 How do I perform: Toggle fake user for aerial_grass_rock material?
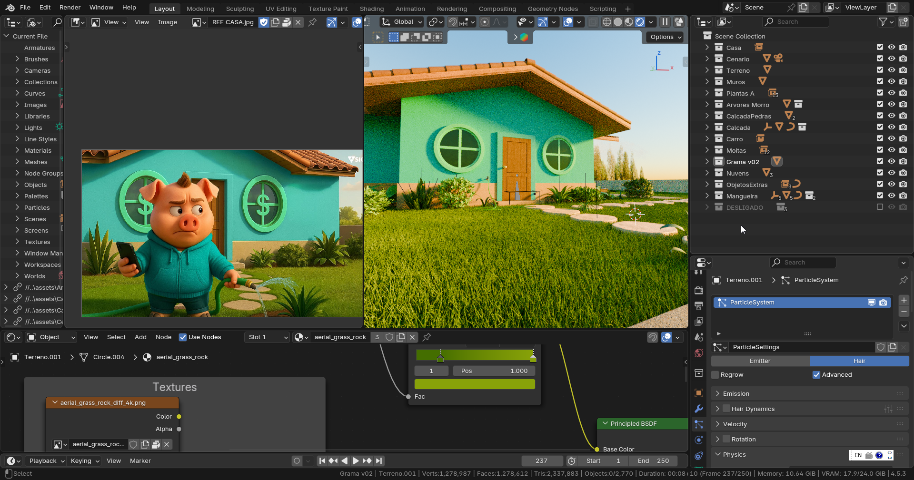[389, 337]
